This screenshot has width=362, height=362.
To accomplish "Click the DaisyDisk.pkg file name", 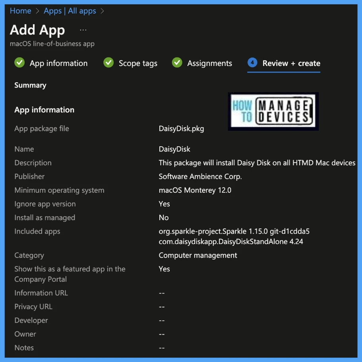I will point(181,129).
